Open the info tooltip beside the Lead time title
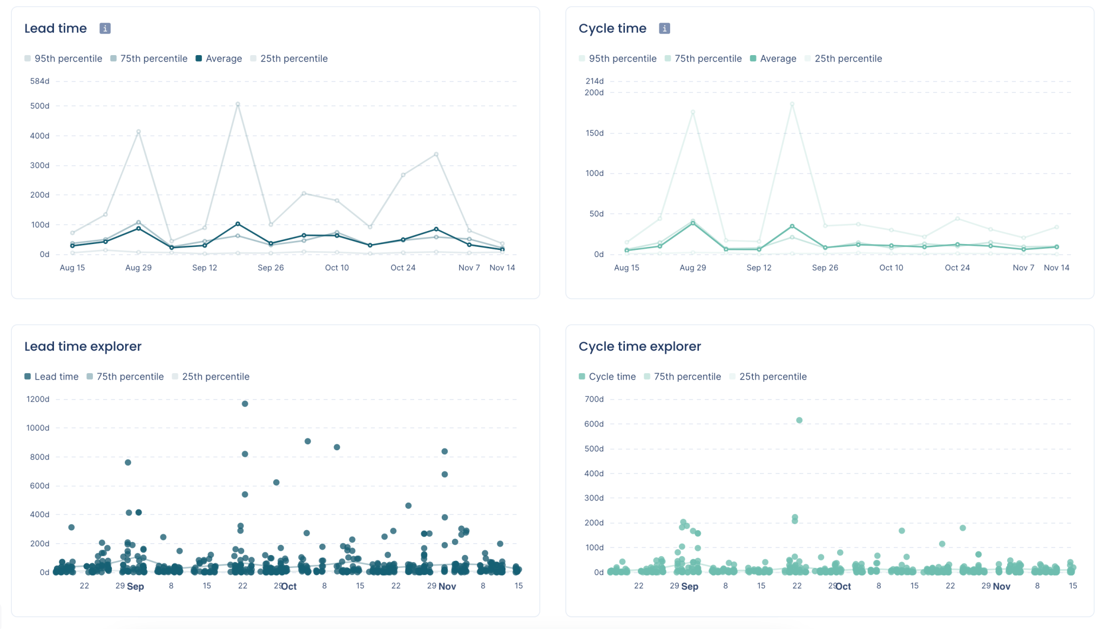 pos(105,28)
